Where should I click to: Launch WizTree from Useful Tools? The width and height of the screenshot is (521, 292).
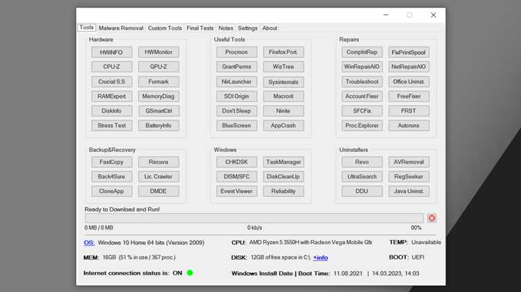click(x=283, y=67)
